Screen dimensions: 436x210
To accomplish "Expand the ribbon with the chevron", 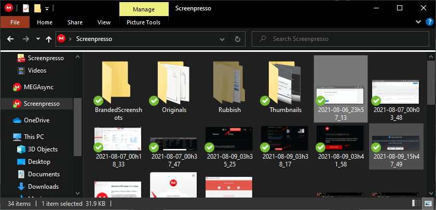I will point(418,22).
